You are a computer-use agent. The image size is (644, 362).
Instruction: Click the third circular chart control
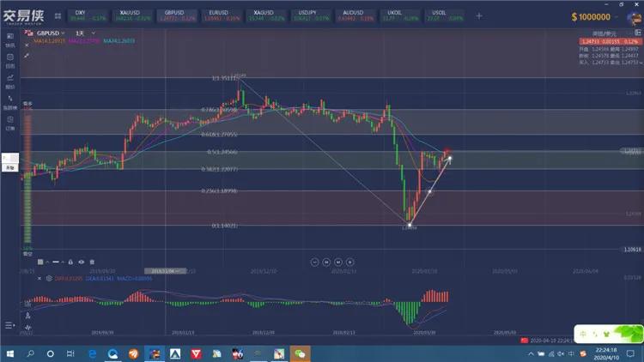pos(338,262)
